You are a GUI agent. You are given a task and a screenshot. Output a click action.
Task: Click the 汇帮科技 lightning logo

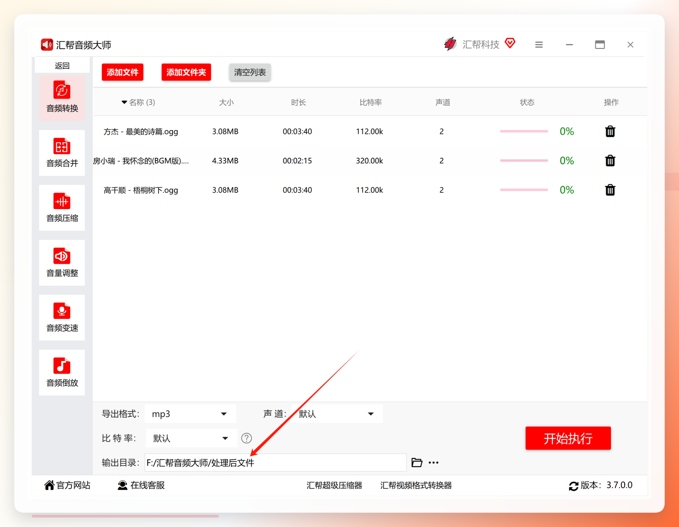pyautogui.click(x=450, y=44)
